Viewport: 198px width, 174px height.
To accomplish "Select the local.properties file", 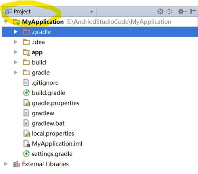I will pyautogui.click(x=53, y=134).
